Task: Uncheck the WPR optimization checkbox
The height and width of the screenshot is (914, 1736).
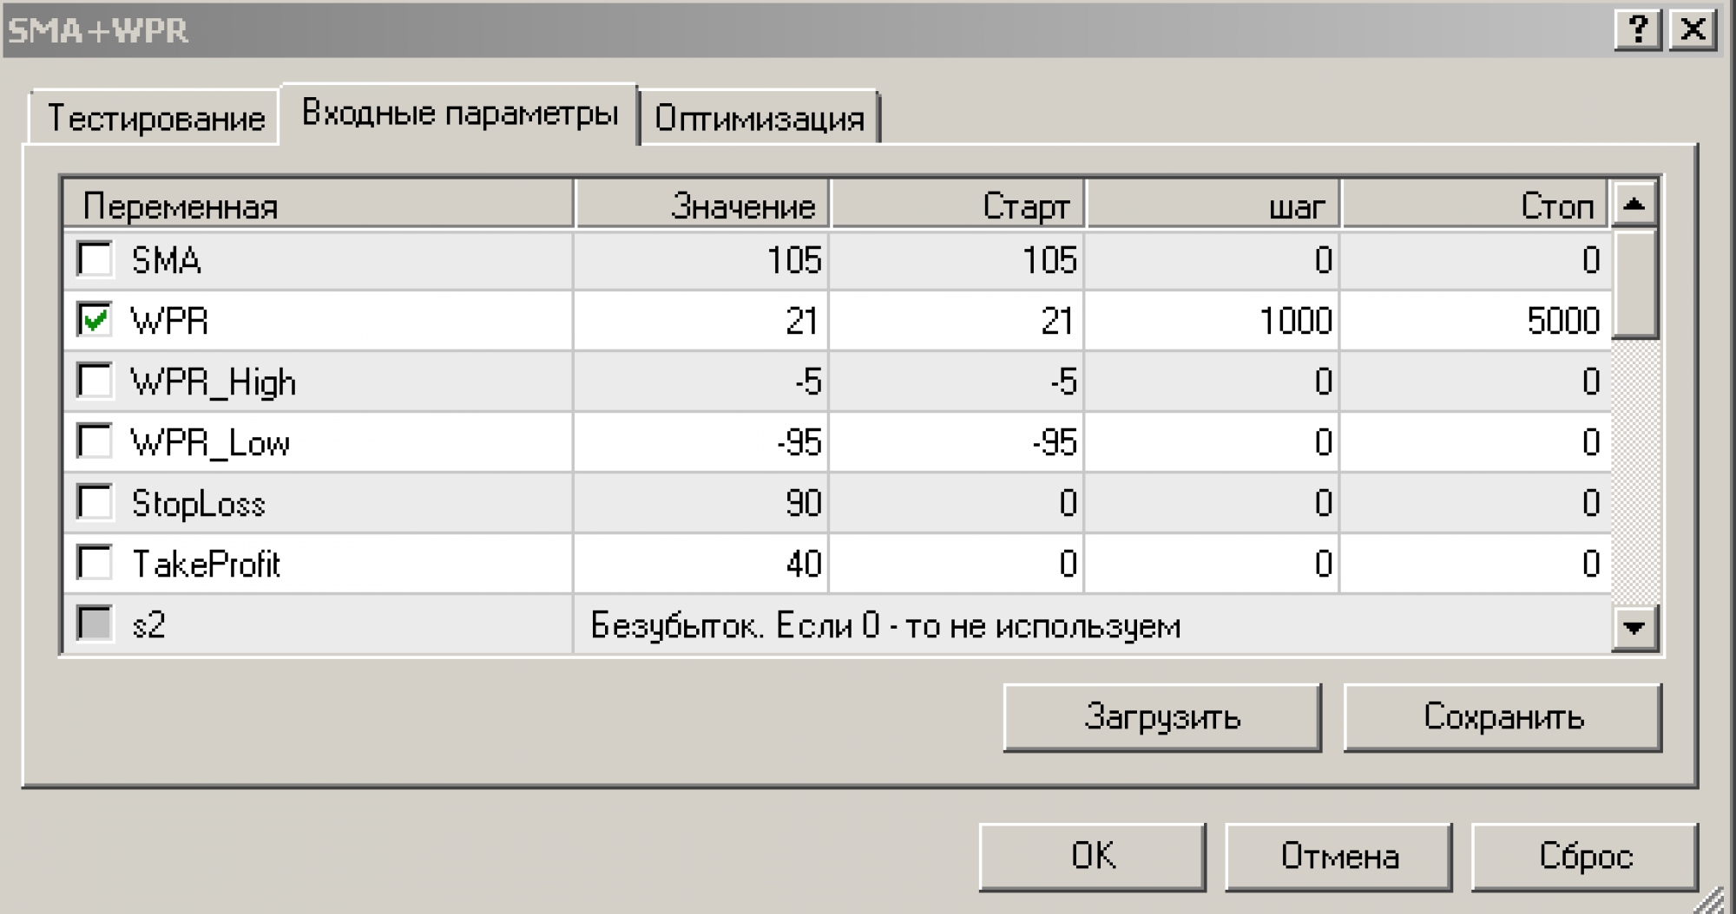Action: click(95, 320)
